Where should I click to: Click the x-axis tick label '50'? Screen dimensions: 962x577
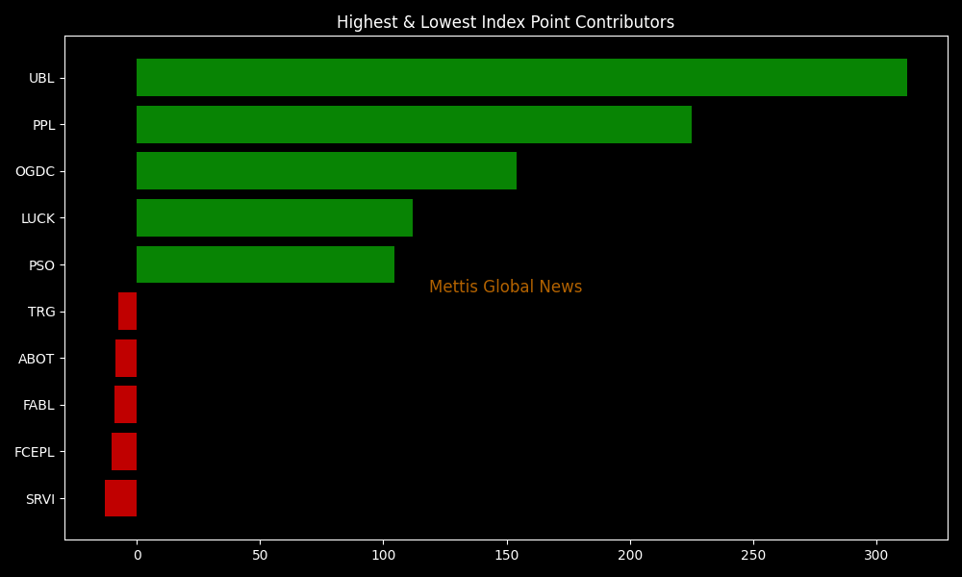260,556
